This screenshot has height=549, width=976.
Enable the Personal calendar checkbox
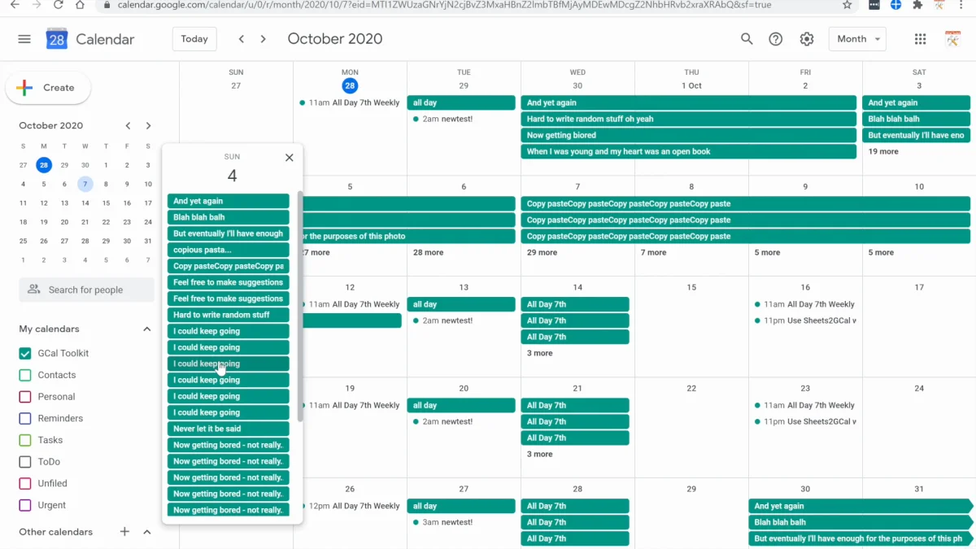pos(25,397)
